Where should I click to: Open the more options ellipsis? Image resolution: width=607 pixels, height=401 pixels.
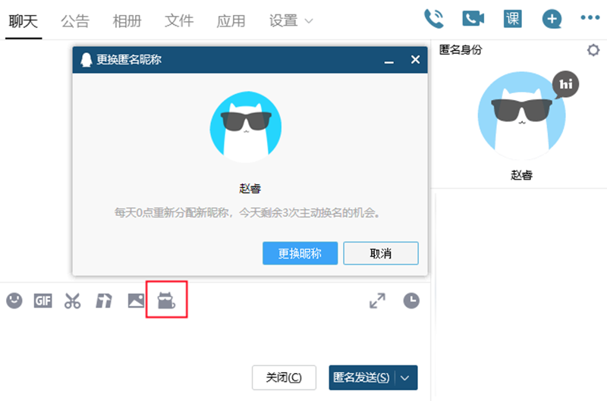[590, 18]
